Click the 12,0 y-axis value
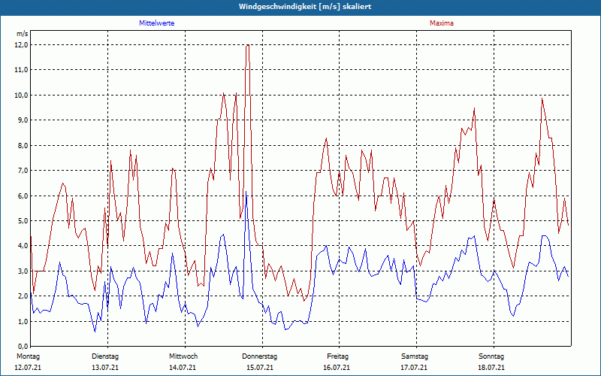Image resolution: width=601 pixels, height=376 pixels. coord(22,45)
